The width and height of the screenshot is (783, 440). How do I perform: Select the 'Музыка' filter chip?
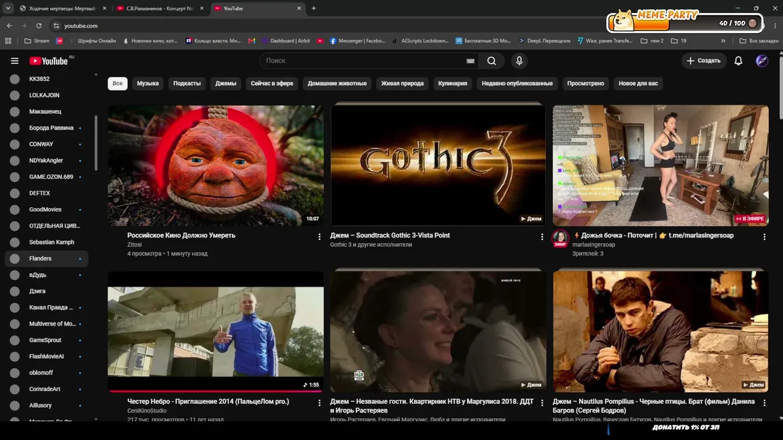pyautogui.click(x=148, y=83)
